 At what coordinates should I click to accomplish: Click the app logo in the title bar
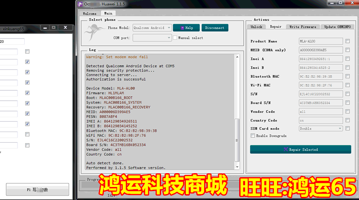(80, 4)
